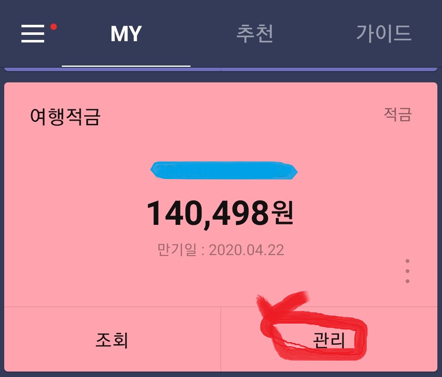Image resolution: width=442 pixels, height=377 pixels.
Task: Tap the 조회 button
Action: pos(112,340)
